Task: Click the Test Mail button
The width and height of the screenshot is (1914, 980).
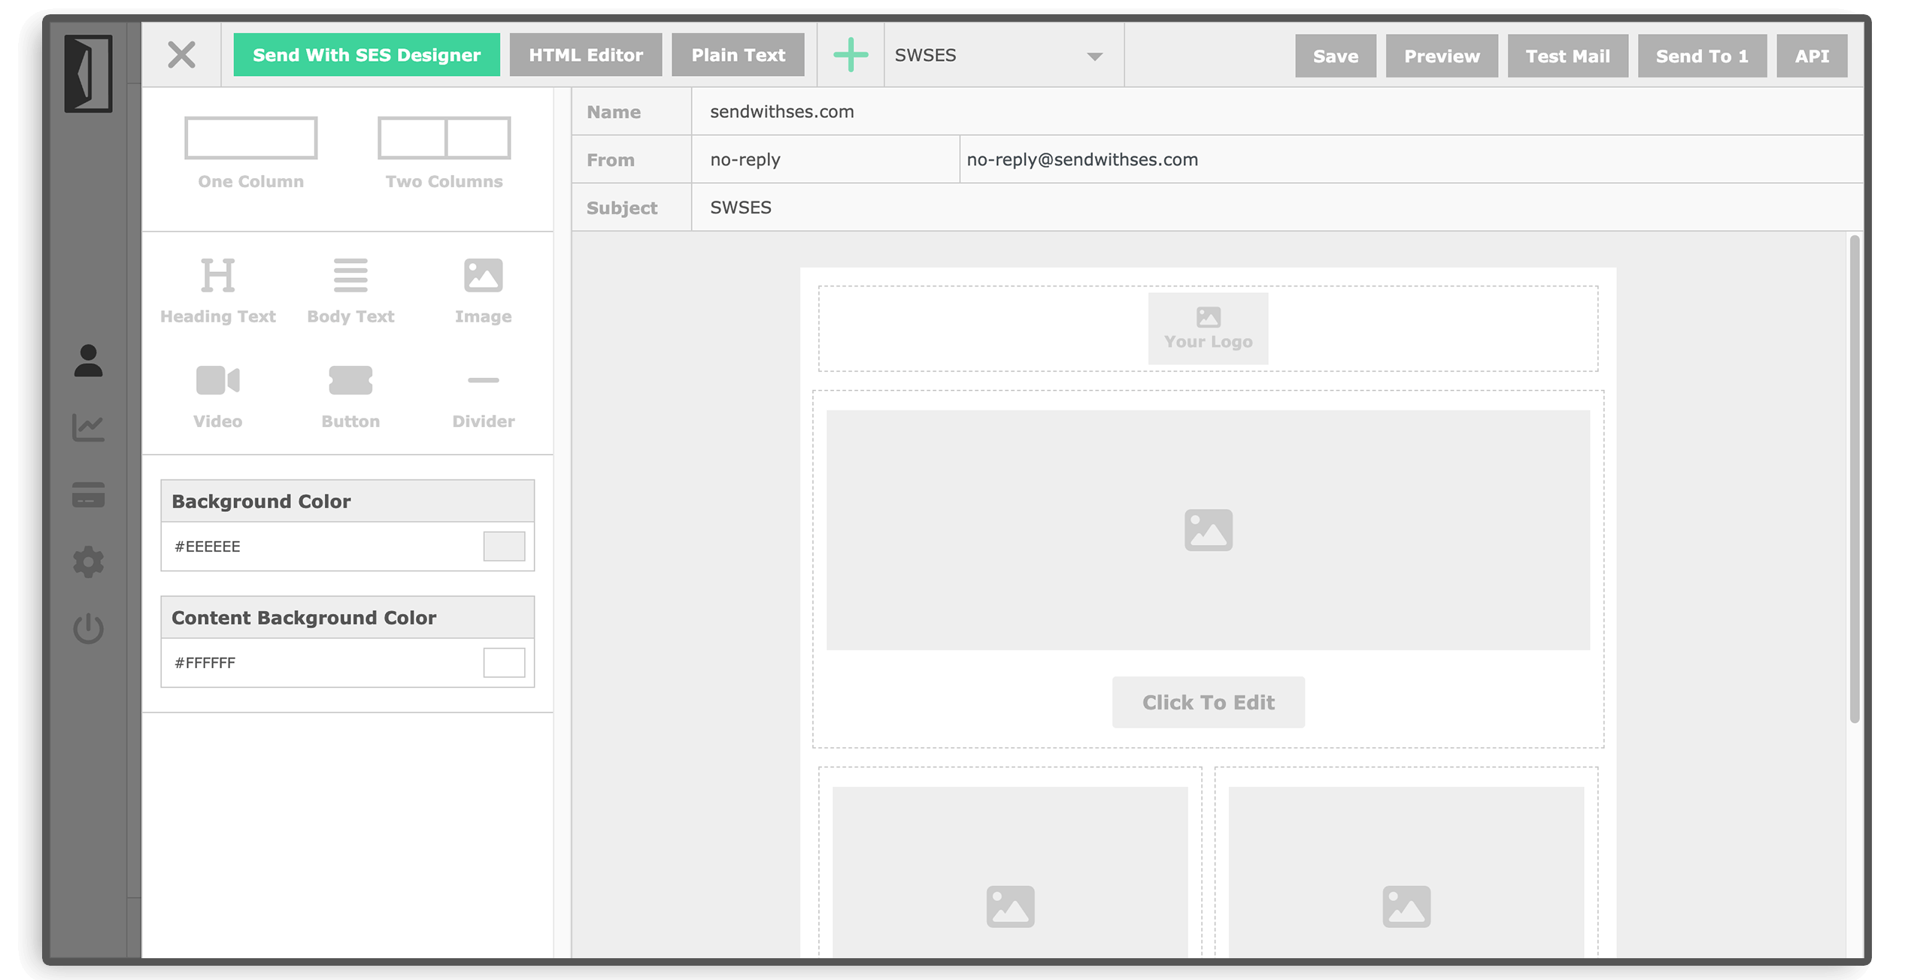Action: [1567, 56]
